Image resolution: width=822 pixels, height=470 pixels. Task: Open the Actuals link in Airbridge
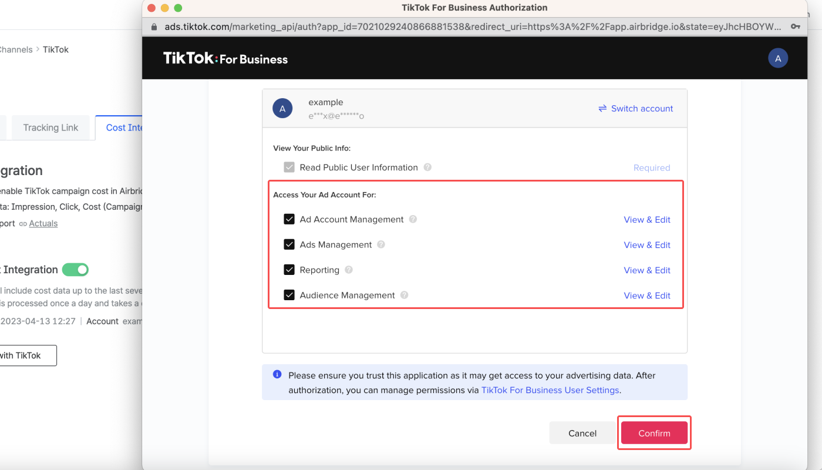43,223
